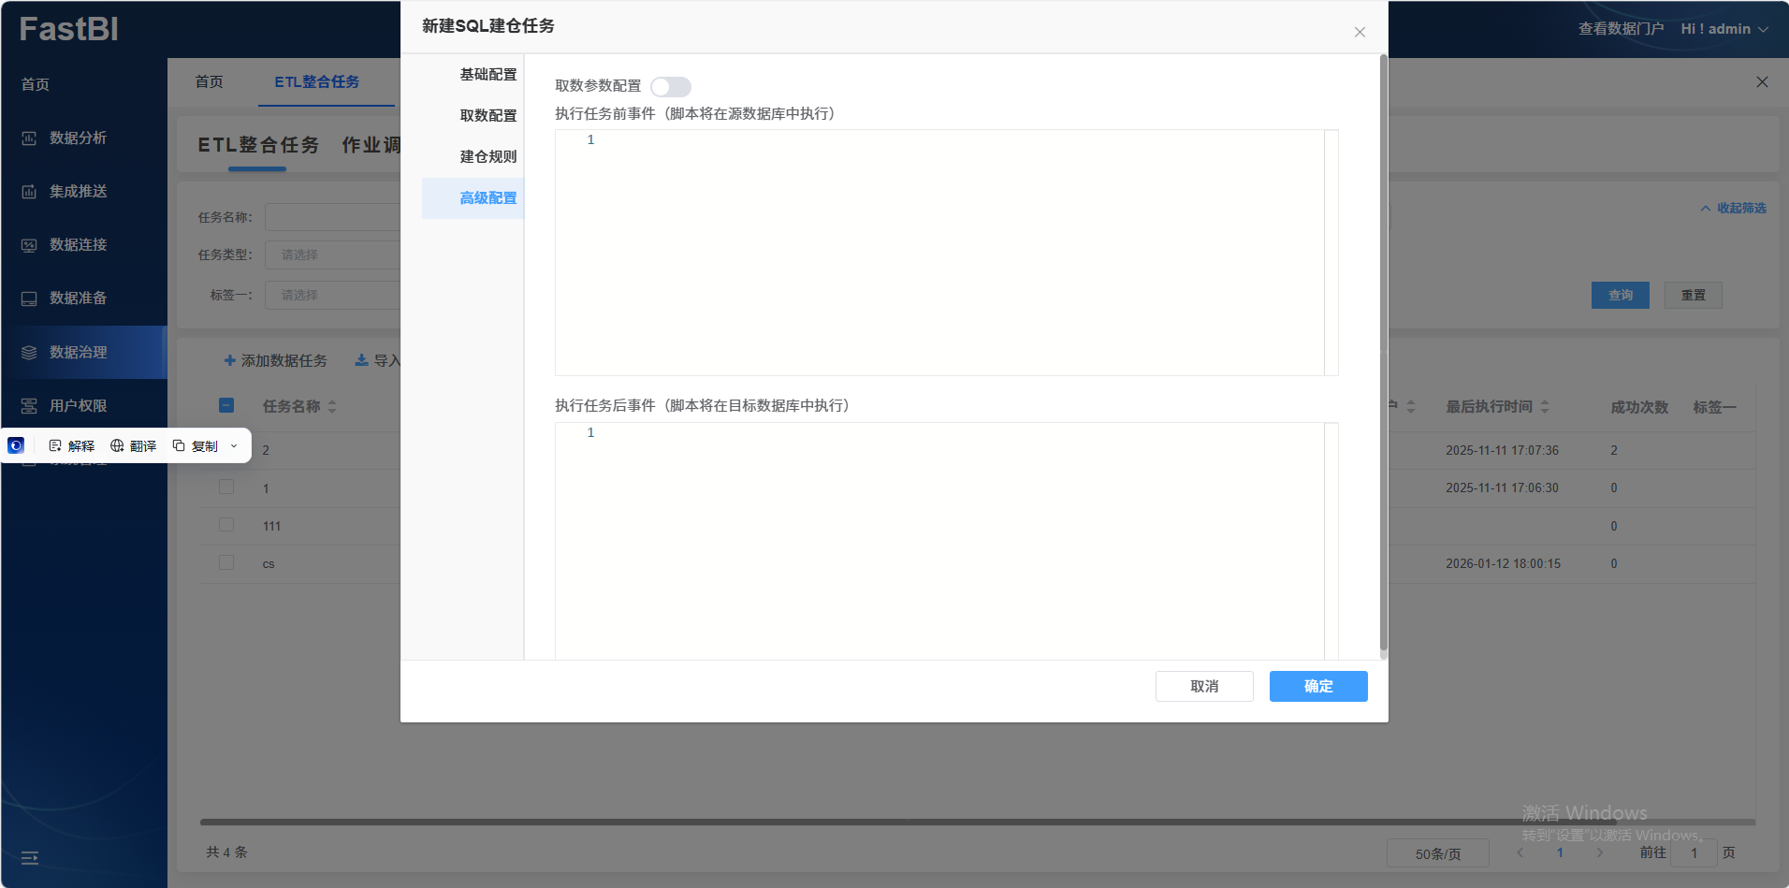Enable the 取数参数配置 switch

tap(670, 87)
